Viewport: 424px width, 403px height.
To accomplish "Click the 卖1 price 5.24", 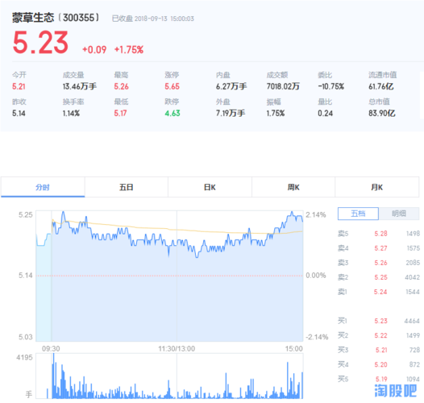I will (380, 292).
